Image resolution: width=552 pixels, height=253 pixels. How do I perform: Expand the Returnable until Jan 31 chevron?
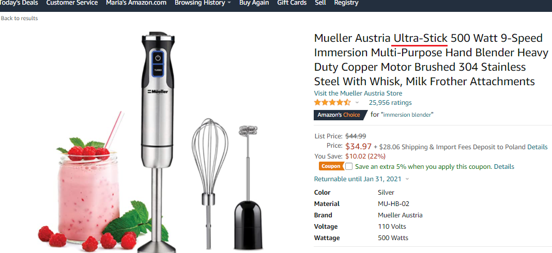pyautogui.click(x=407, y=179)
